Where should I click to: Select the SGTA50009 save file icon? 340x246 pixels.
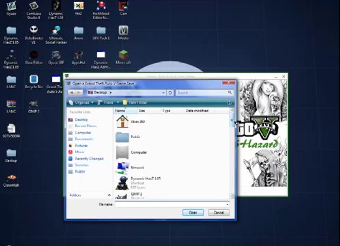pyautogui.click(x=11, y=131)
